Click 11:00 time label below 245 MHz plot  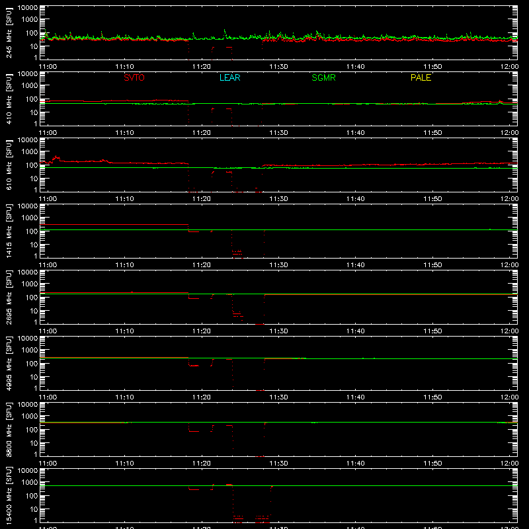(48, 67)
